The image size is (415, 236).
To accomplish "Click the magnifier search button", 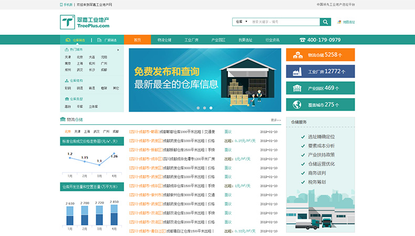I will click(x=326, y=22).
